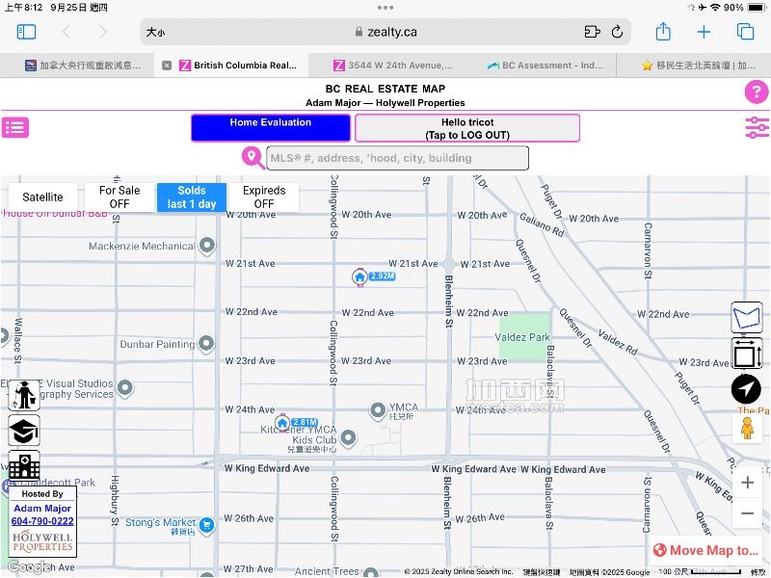The width and height of the screenshot is (771, 578).
Task: Open the pink list menu icon
Action: 15,128
